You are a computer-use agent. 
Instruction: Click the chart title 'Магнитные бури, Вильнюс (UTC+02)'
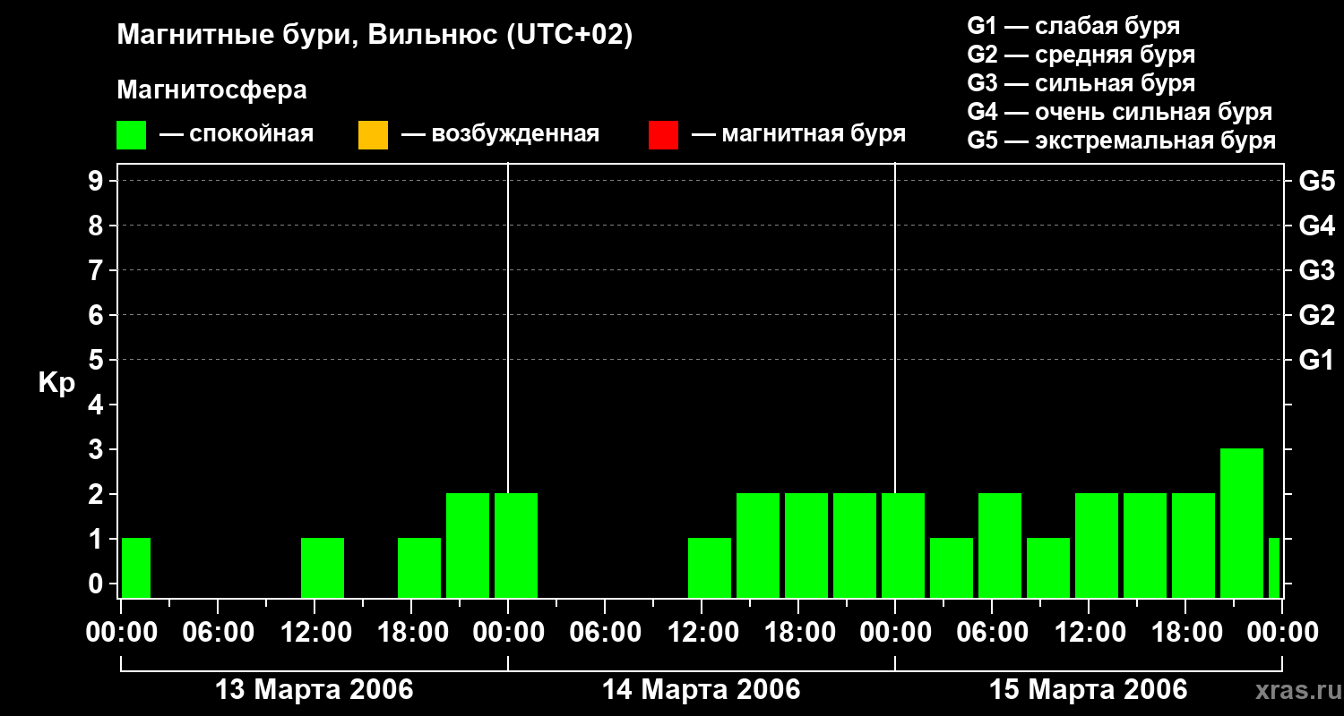[x=375, y=36]
